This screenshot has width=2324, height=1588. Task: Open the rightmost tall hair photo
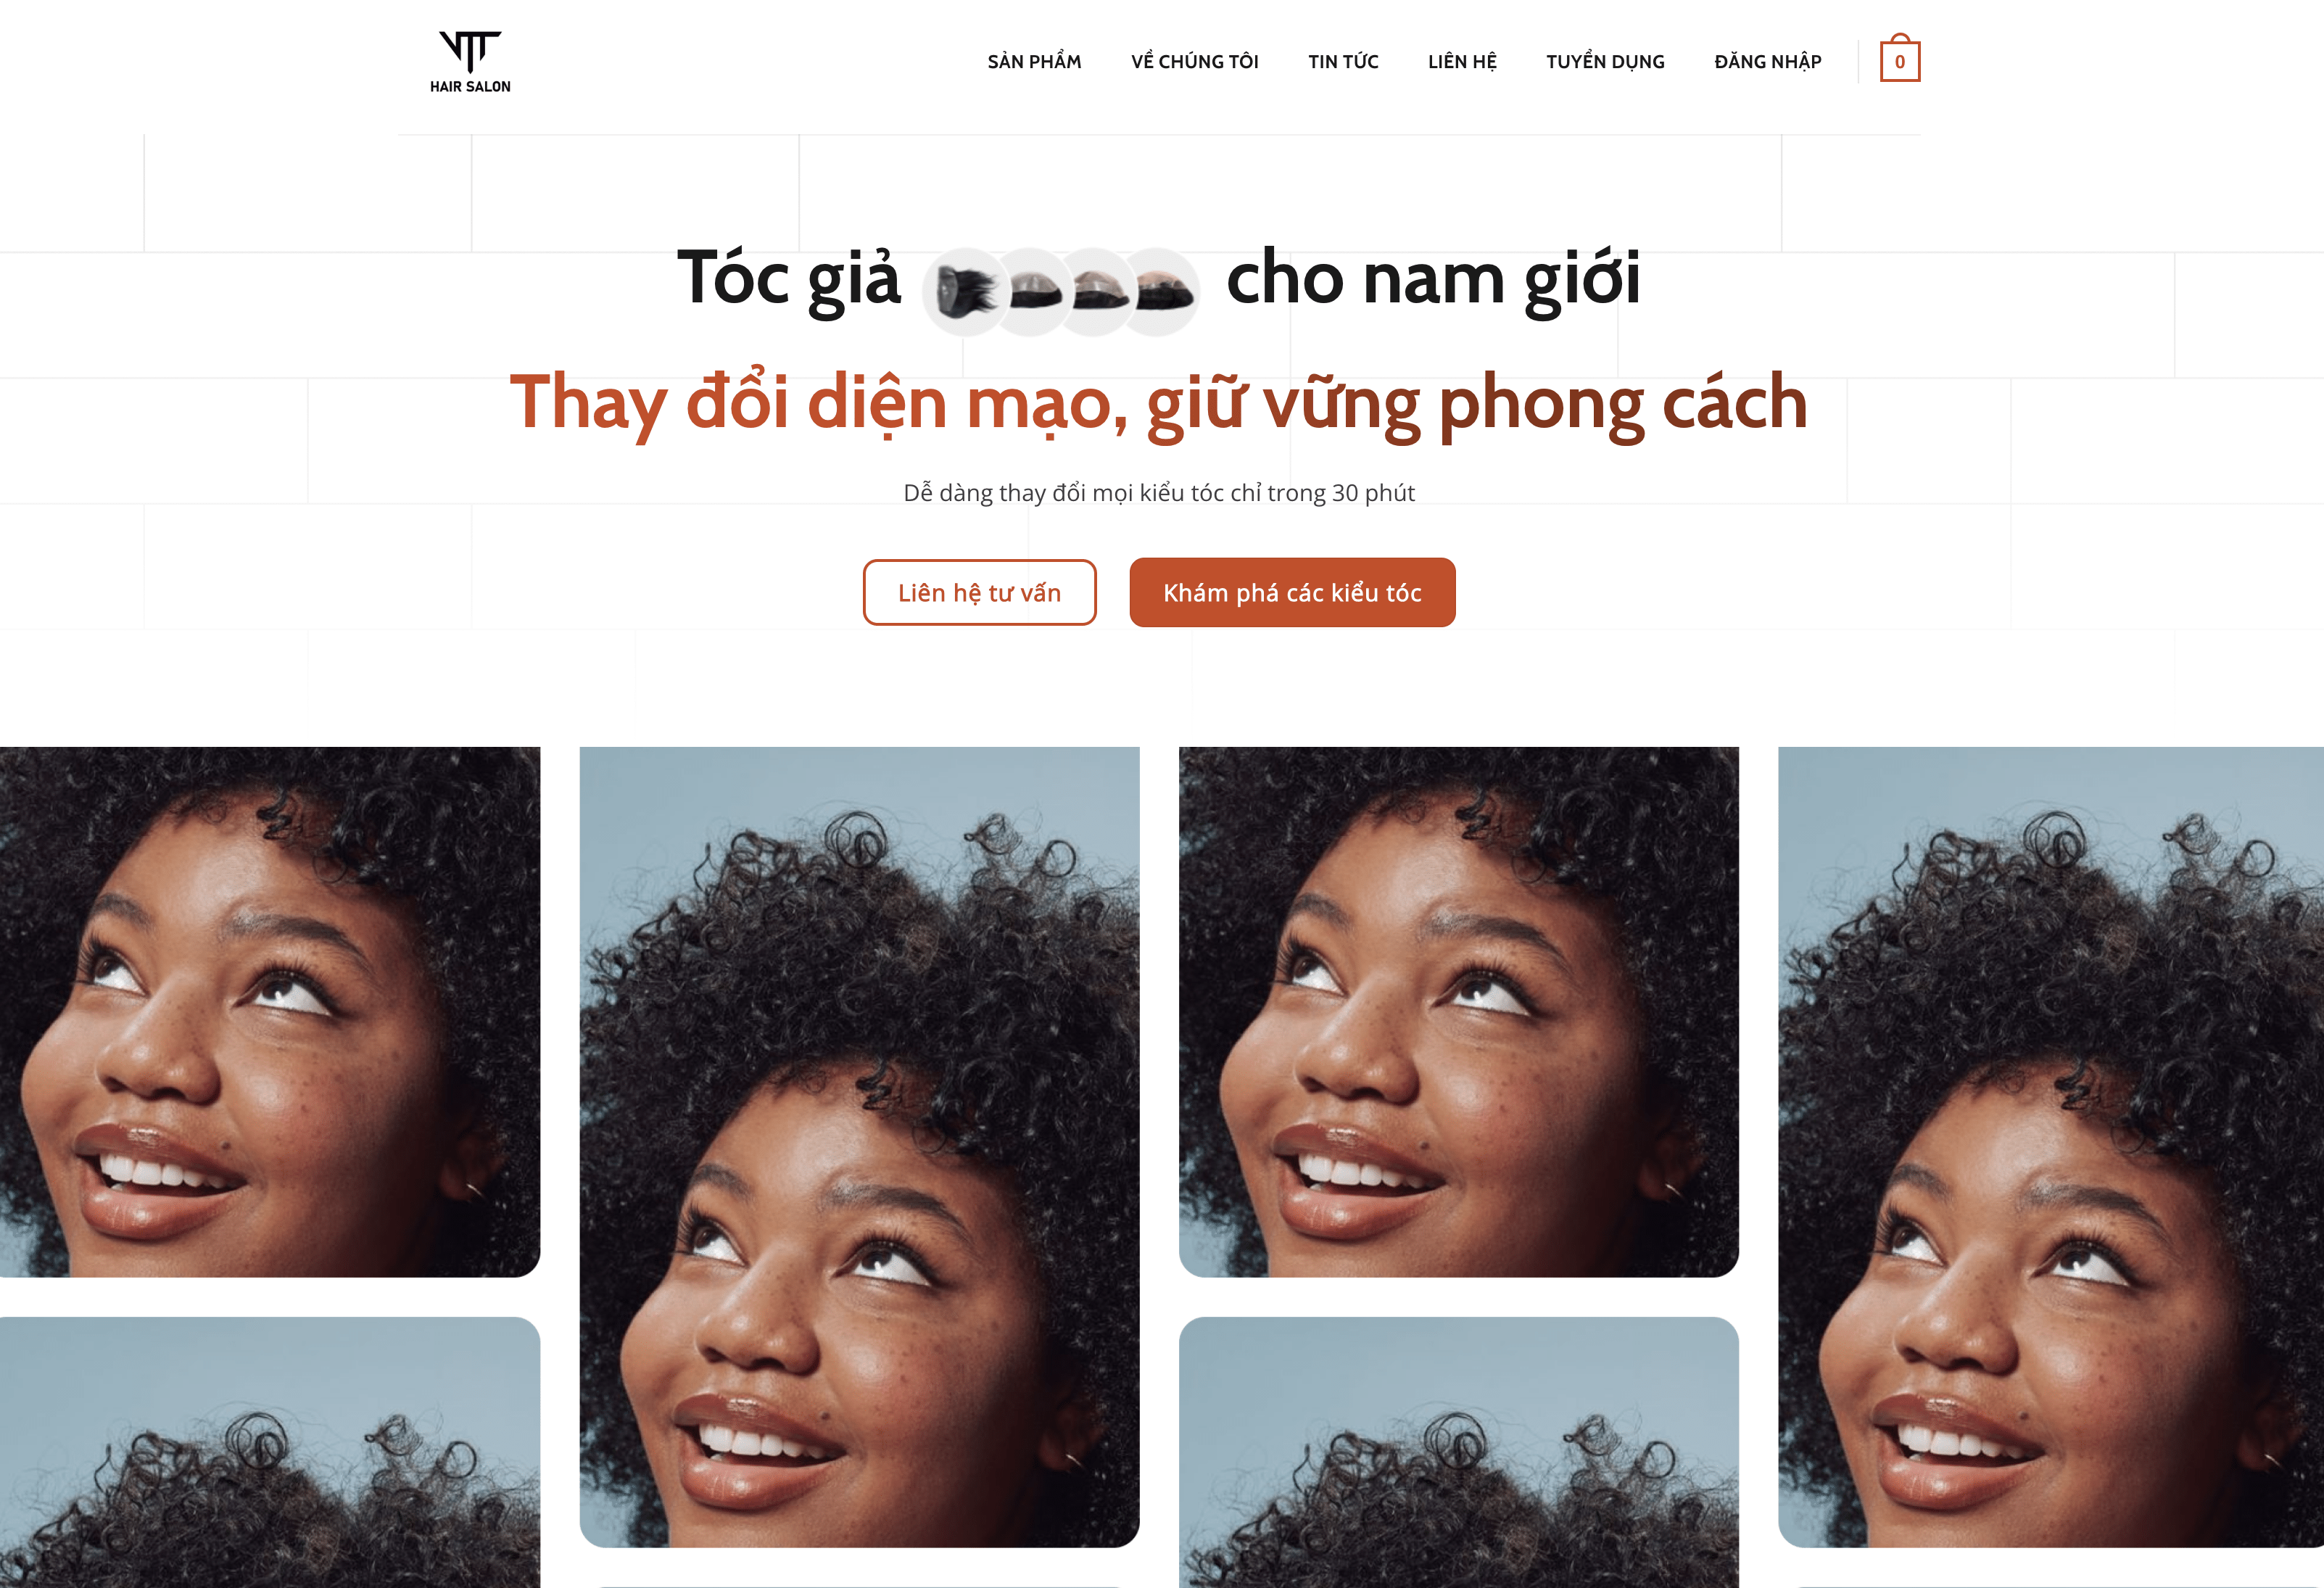(x=2050, y=1146)
